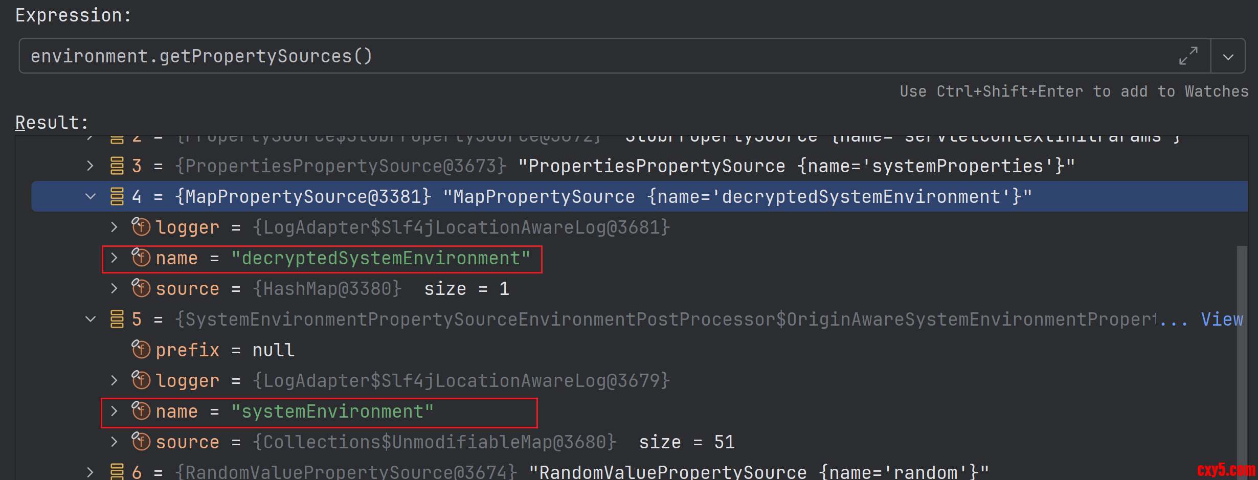
Task: Click field icon next to prefix null
Action: (141, 350)
